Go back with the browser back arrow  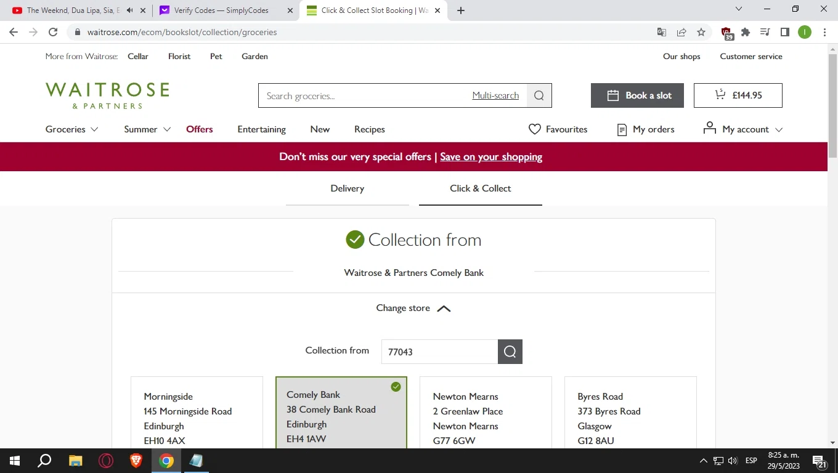click(x=14, y=32)
